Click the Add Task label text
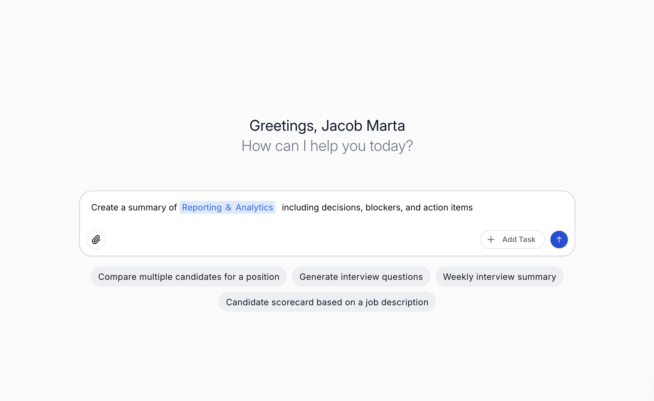 (519, 240)
